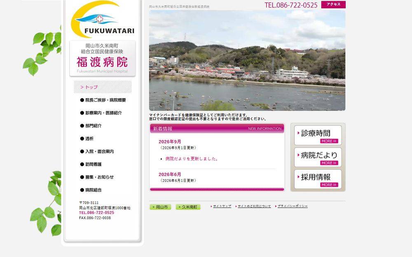Viewport: 412px width, 257px height.
Task: Open the サイトマップ link
Action: coord(222,206)
